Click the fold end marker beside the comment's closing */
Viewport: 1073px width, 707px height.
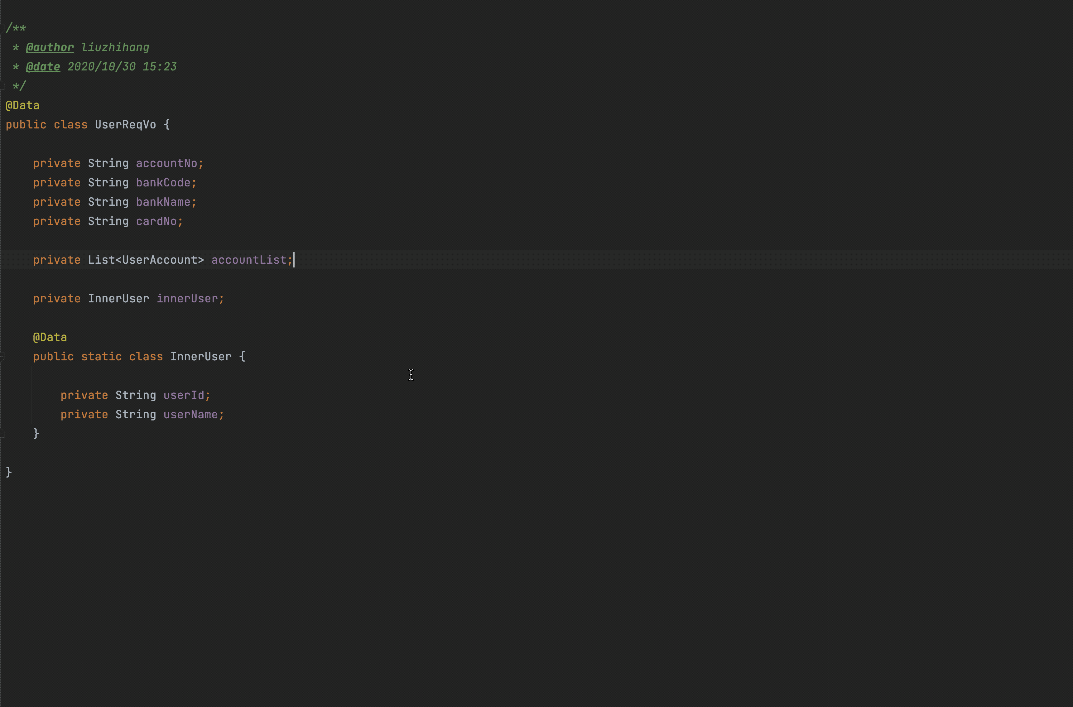coord(2,86)
